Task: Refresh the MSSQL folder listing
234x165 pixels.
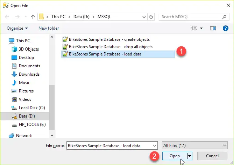Action: 151,17
